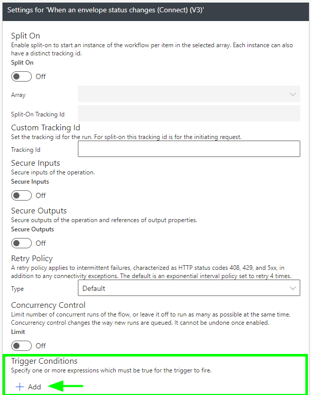Click the Concurrency Control section heading
Screen dimensions: 311x395
coord(48,305)
